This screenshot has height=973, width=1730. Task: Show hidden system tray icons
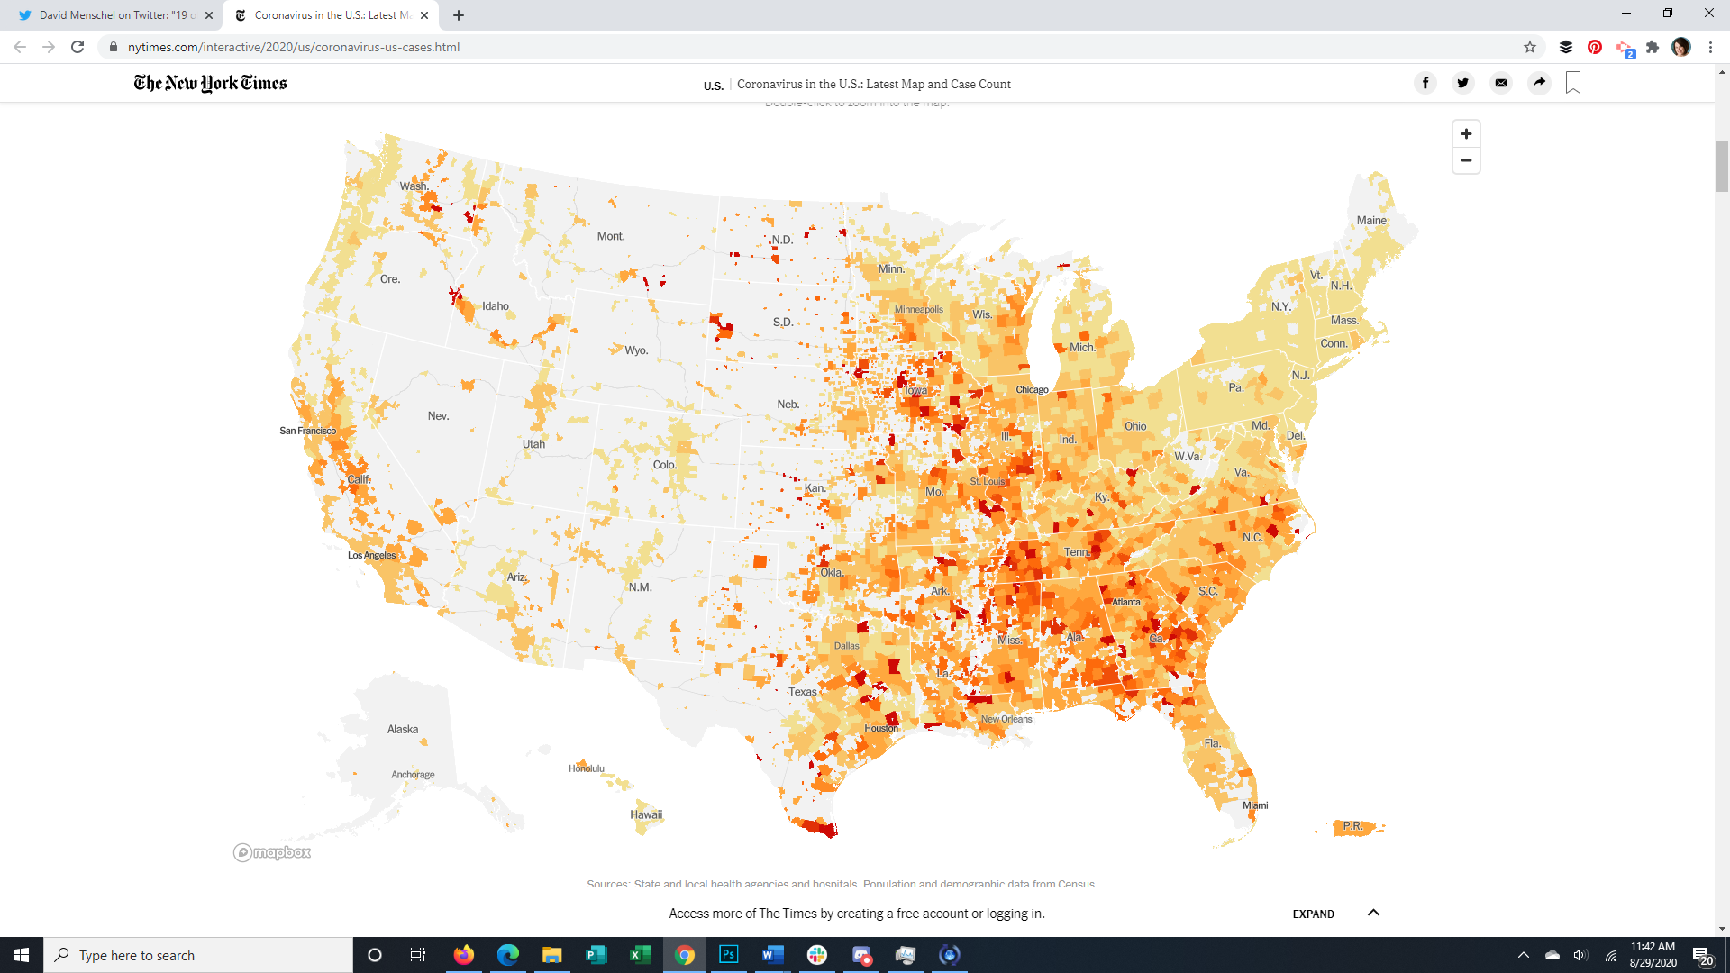(1523, 955)
